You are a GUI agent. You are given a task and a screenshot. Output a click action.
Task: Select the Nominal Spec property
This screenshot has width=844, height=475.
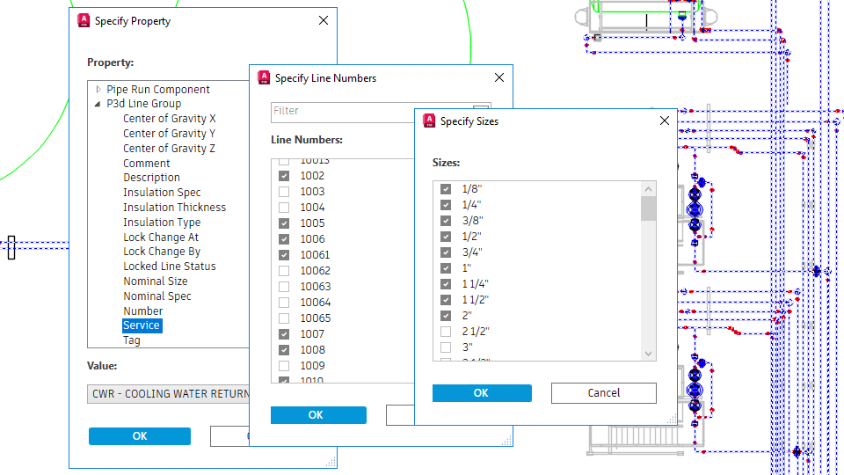click(x=156, y=296)
